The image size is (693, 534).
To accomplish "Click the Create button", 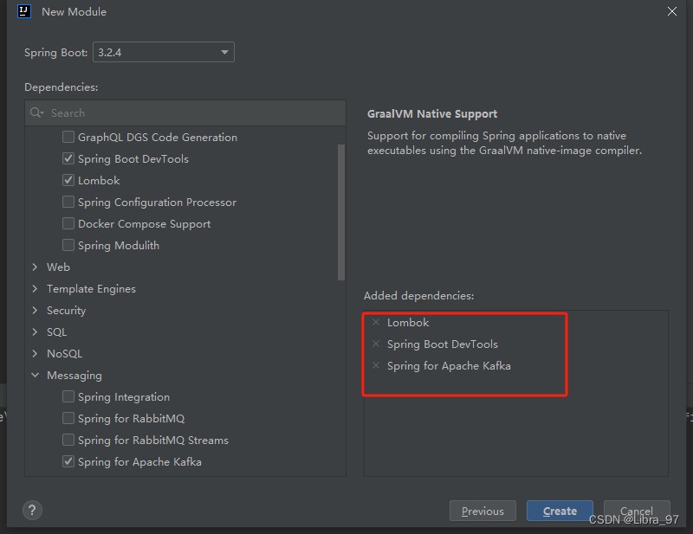I will pos(560,511).
